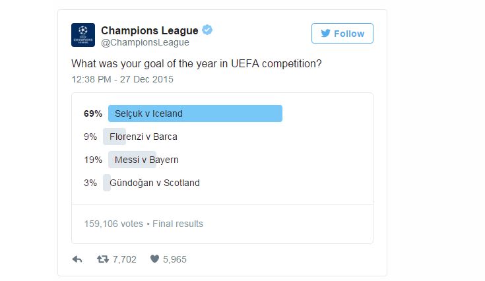Screen dimensions: 485x281
Task: Select the Selçuk v Iceland poll bar
Action: coord(195,113)
